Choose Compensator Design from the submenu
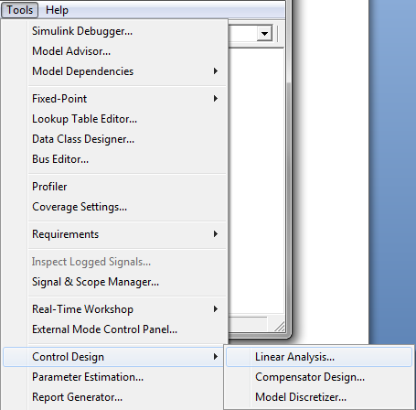Screen dimensions: 416x410 pyautogui.click(x=319, y=377)
